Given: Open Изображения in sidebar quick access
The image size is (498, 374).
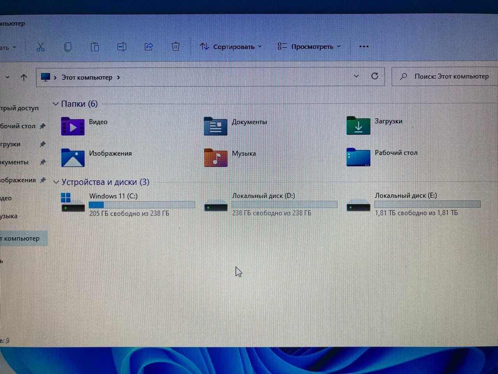Looking at the screenshot, I should click(18, 180).
